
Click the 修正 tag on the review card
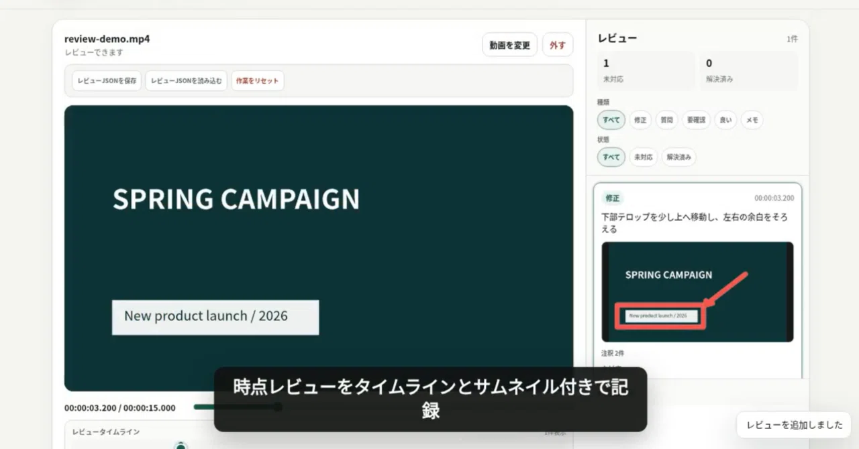pos(613,198)
